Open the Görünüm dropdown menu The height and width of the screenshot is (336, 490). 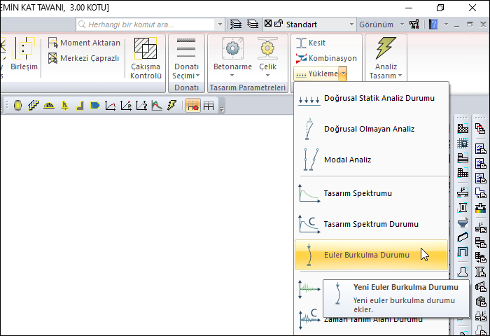(381, 24)
